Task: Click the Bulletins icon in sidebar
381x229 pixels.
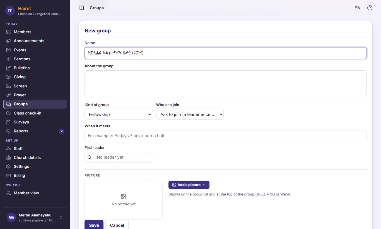Action: (x=8, y=68)
